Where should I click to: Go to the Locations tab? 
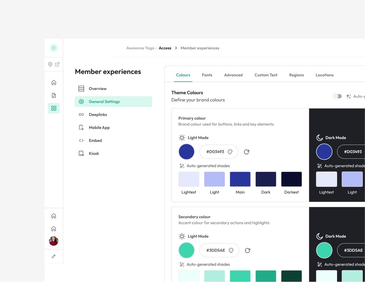(324, 75)
